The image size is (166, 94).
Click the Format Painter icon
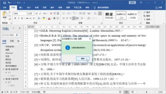(10, 19)
